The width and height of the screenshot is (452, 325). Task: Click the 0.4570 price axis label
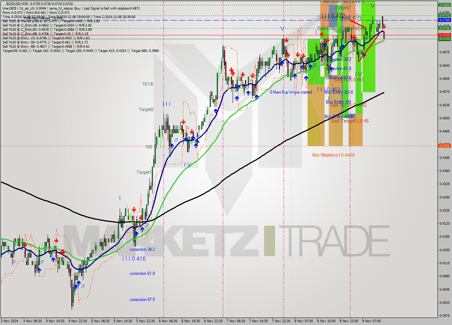444,91
